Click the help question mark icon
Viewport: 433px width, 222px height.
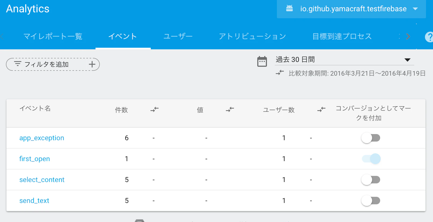429,37
